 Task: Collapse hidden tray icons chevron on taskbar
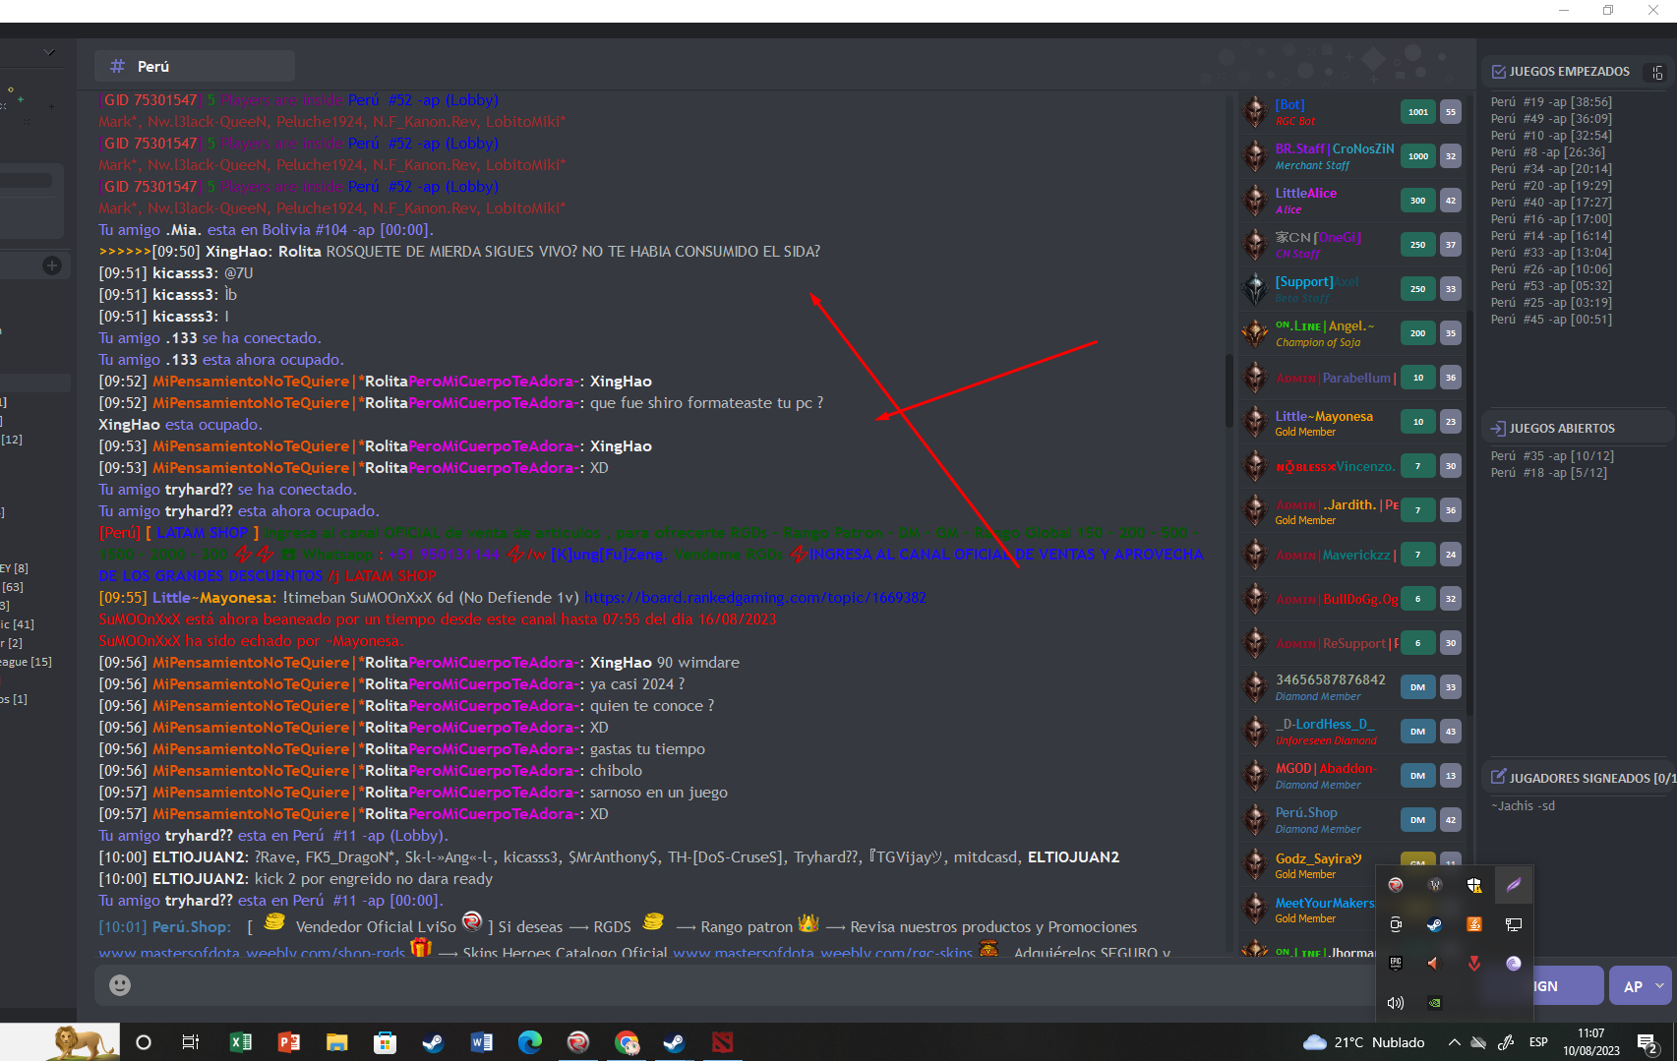1454,1042
